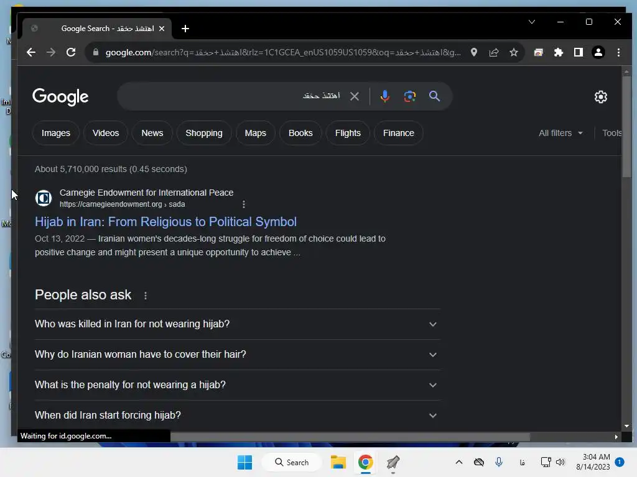Expand When did Iran start forcing hijab question
The height and width of the screenshot is (477, 637).
(x=237, y=416)
